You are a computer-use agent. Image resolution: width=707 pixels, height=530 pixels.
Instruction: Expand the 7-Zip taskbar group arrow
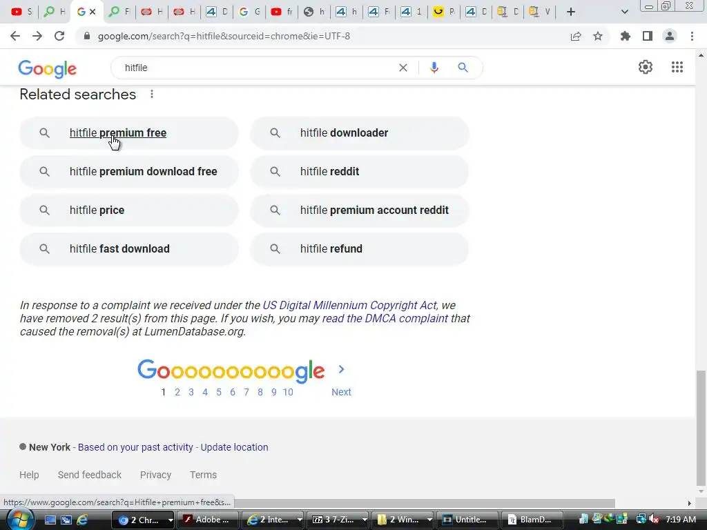click(x=365, y=520)
